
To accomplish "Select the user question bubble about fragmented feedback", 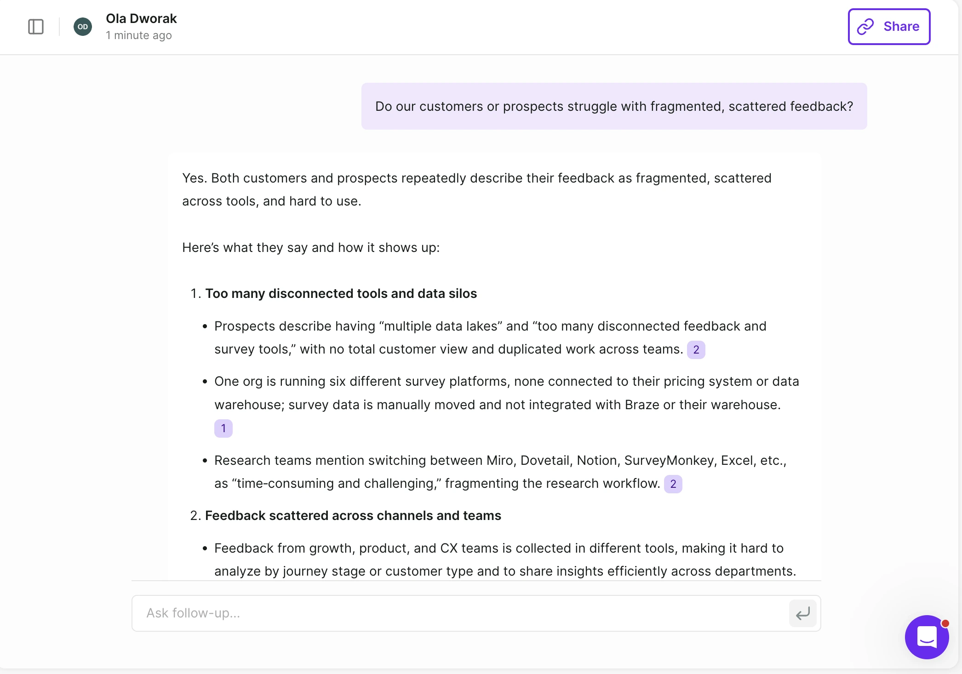I will point(614,106).
